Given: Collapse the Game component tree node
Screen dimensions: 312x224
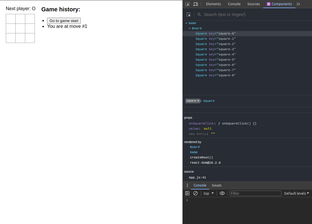Looking at the screenshot, I should click(186, 23).
